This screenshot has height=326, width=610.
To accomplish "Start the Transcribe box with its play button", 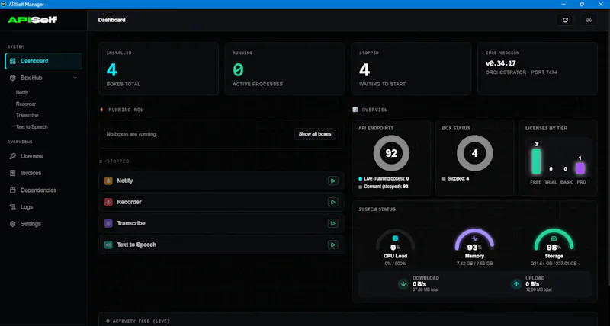I will (x=332, y=223).
